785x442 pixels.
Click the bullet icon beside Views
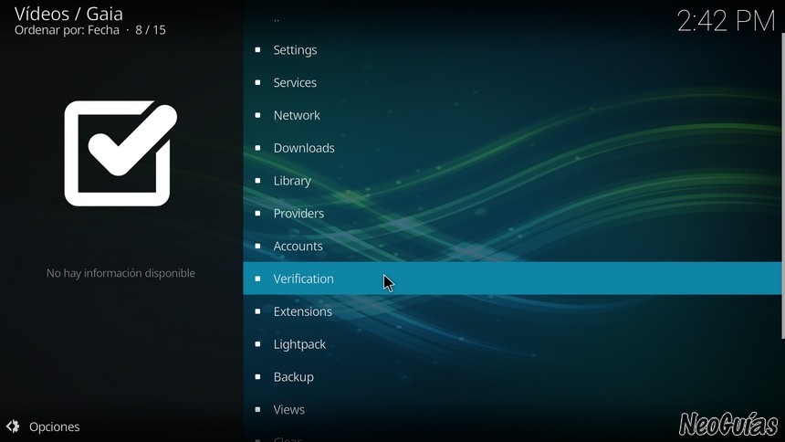point(257,409)
